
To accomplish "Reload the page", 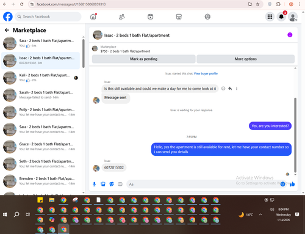I will click(22, 4).
